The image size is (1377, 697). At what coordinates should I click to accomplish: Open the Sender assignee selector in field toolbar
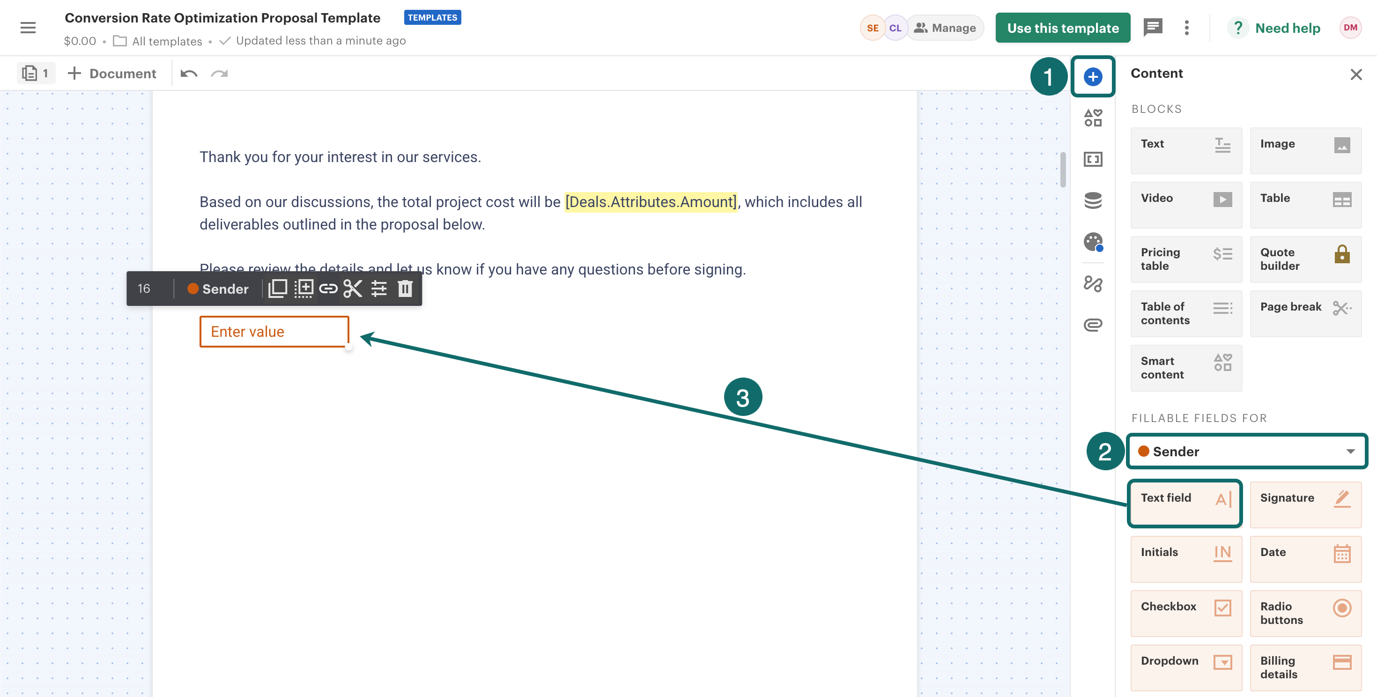(x=218, y=289)
